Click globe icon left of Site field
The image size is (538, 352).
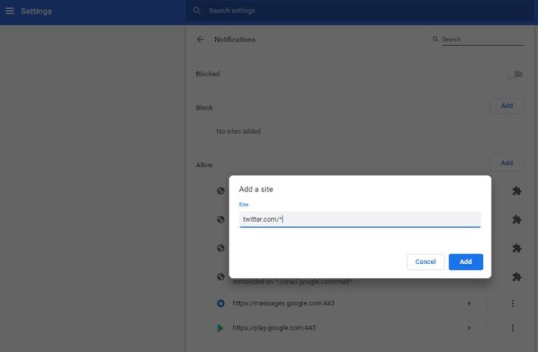[220, 220]
